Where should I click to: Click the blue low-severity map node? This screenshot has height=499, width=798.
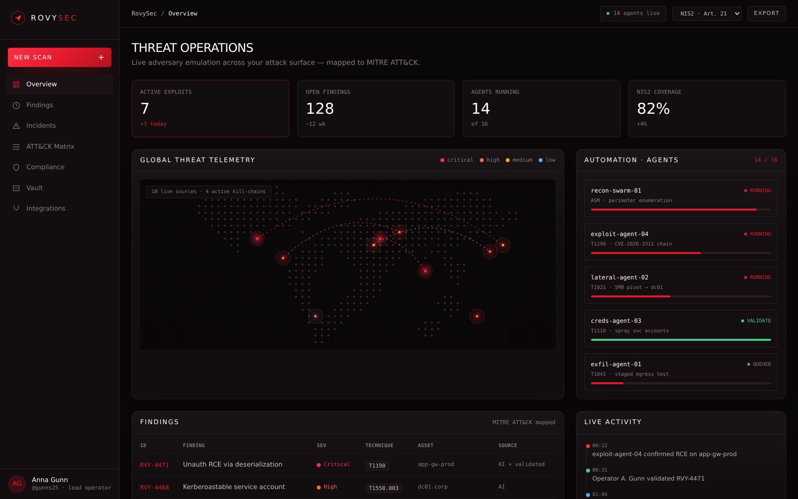(315, 316)
